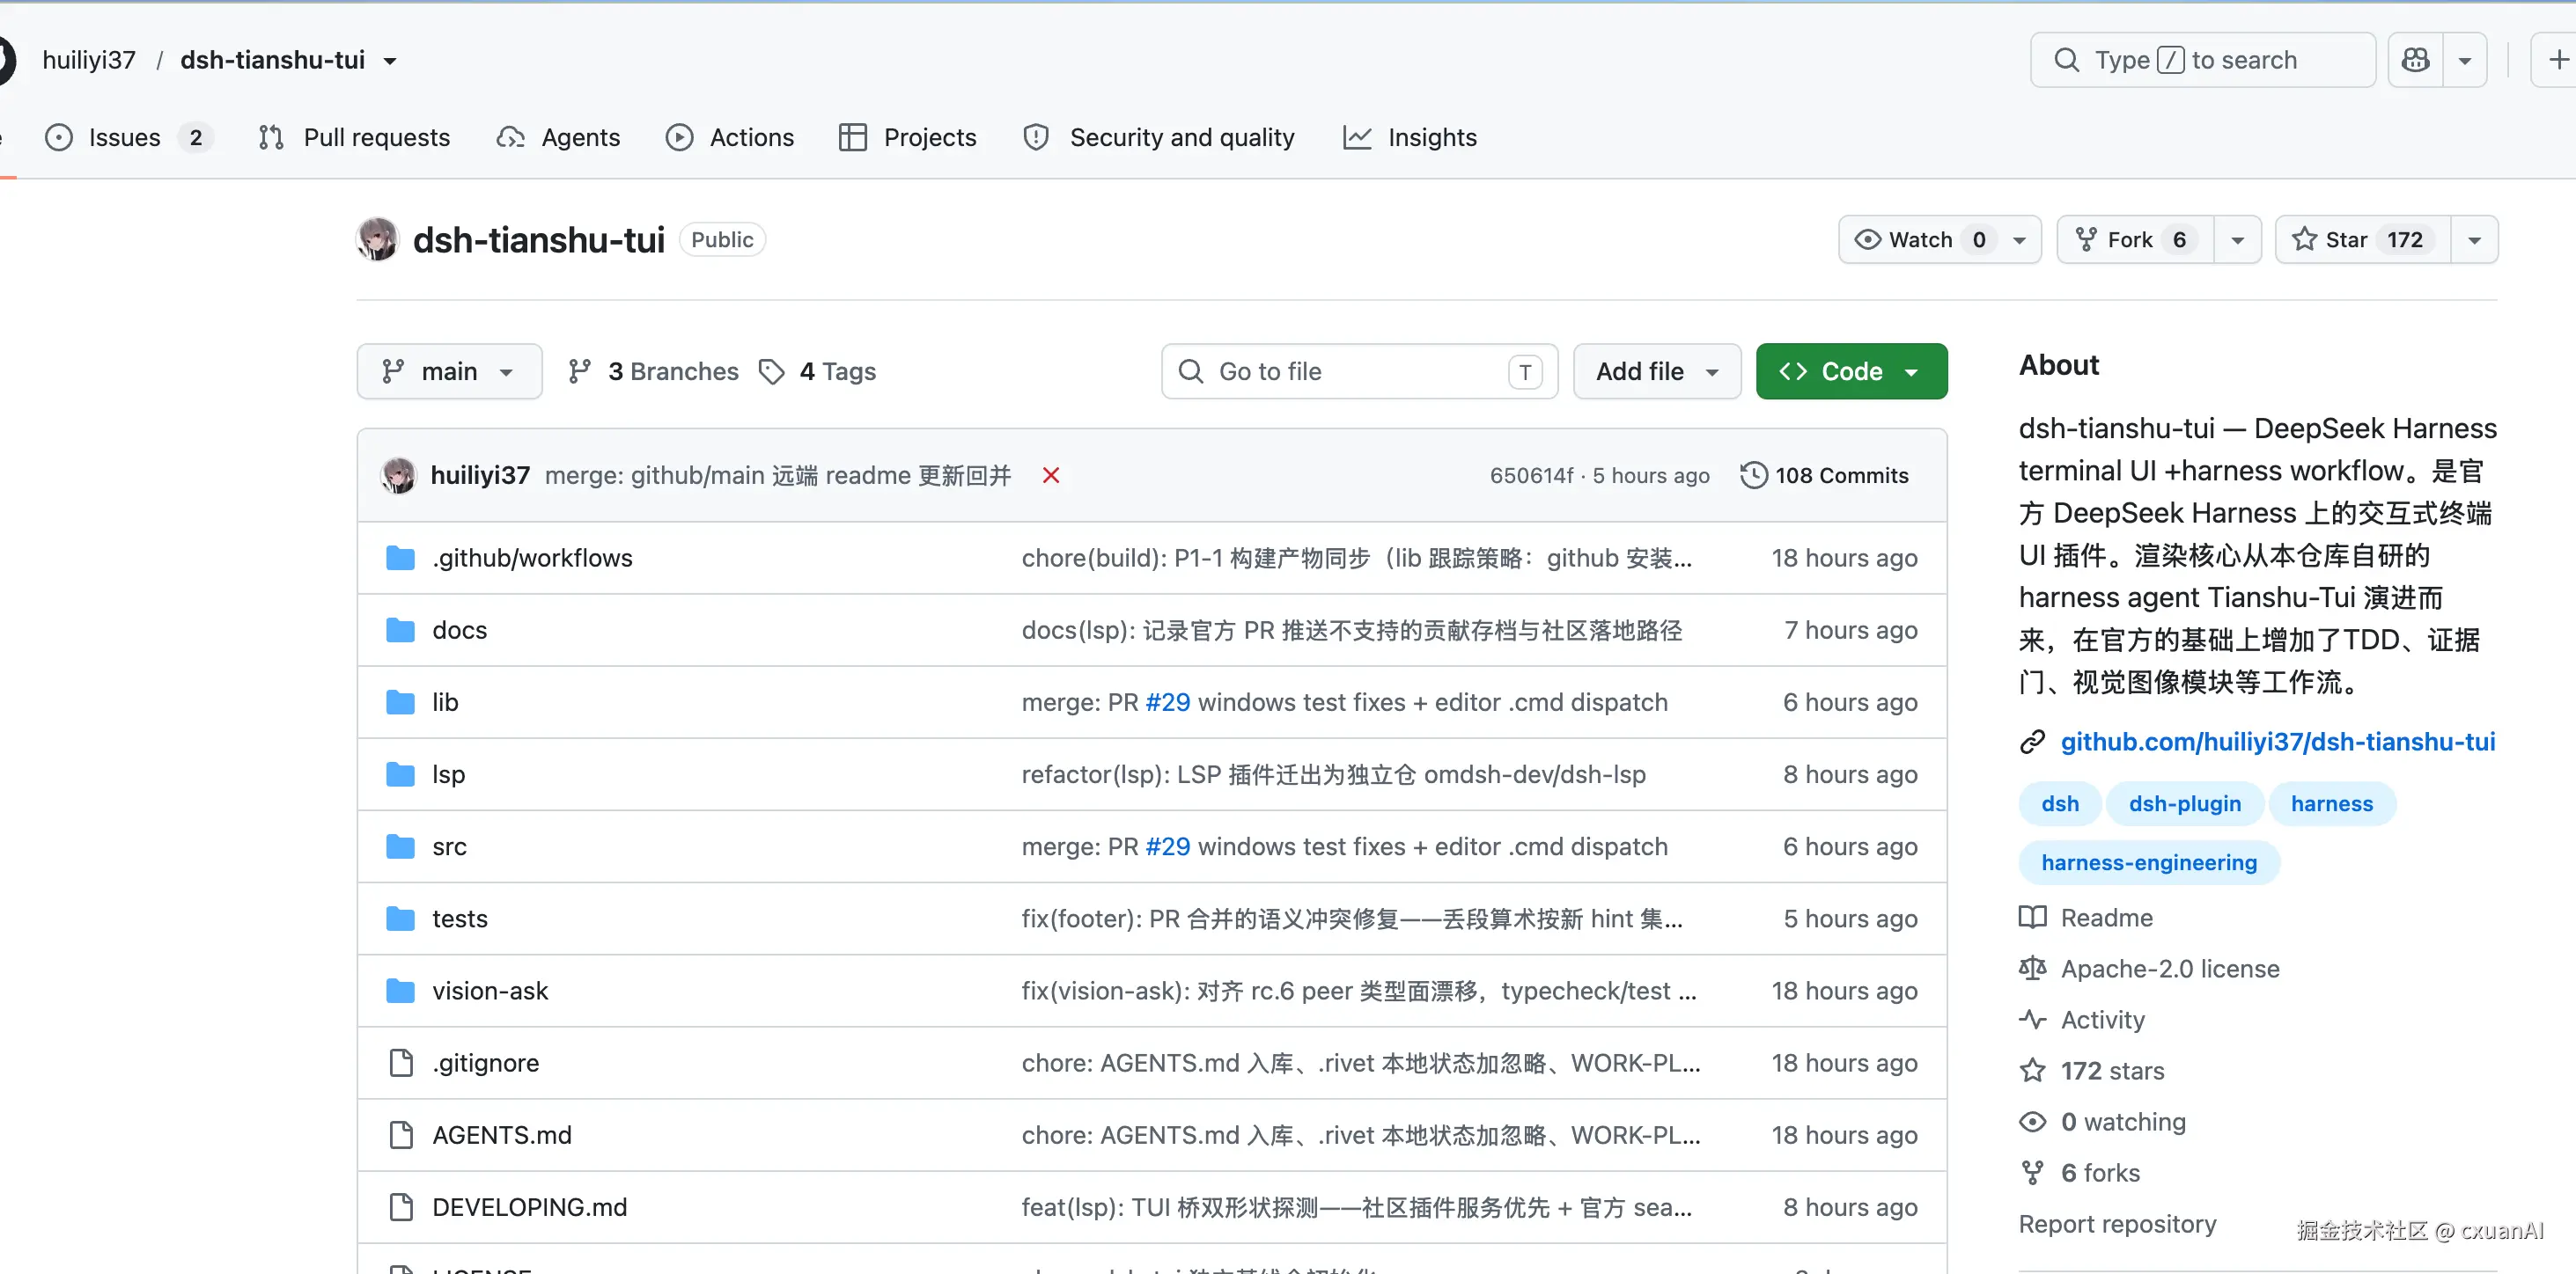This screenshot has width=2576, height=1274.
Task: Click the huiliyi37 avatar in commit row
Action: [398, 476]
